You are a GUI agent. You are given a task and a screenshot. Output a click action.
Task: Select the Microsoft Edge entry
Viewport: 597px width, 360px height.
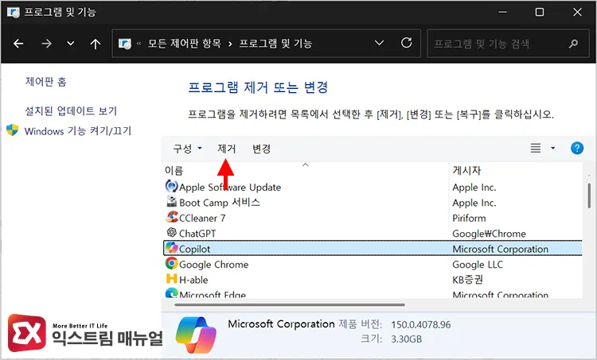tap(213, 295)
